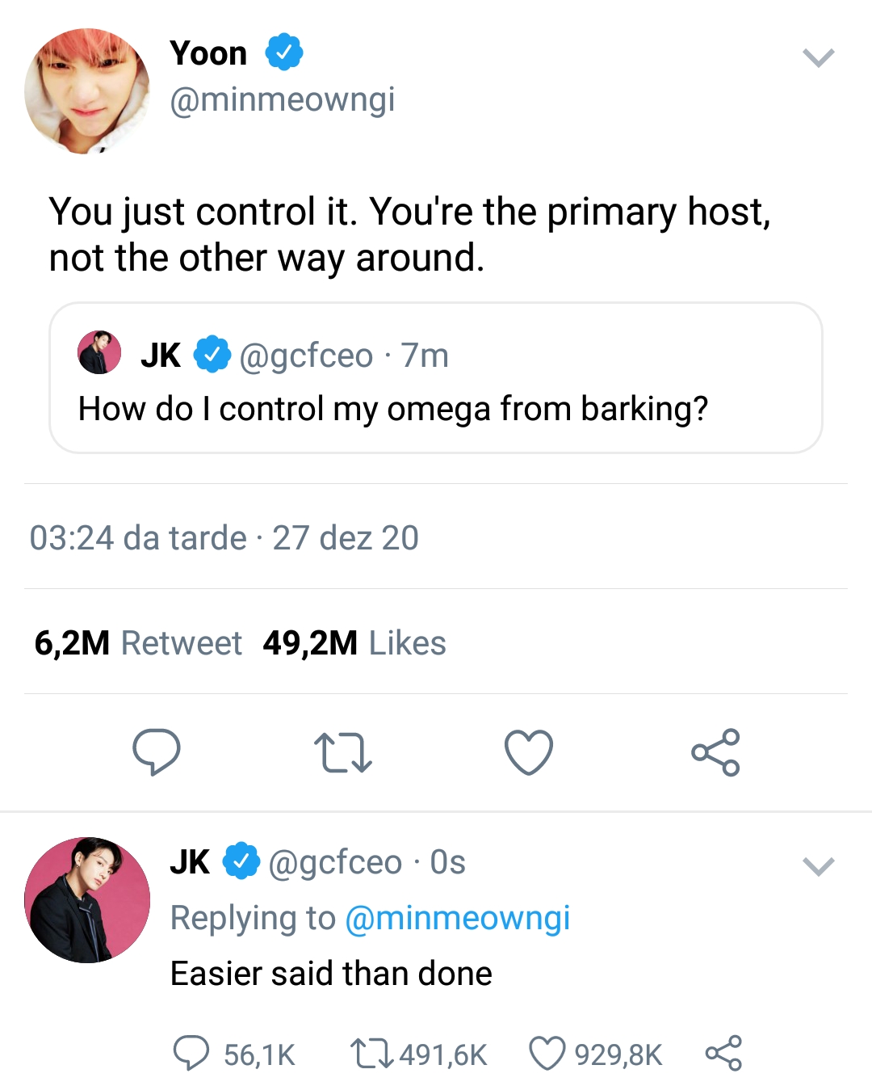Open the @minmeowngi mention link
The width and height of the screenshot is (872, 1086).
pyautogui.click(x=457, y=919)
